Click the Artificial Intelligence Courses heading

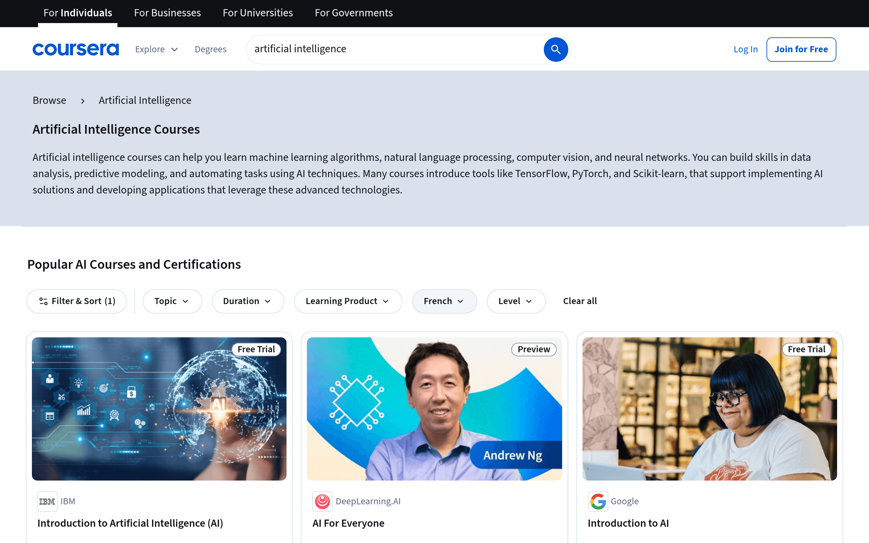[116, 130]
